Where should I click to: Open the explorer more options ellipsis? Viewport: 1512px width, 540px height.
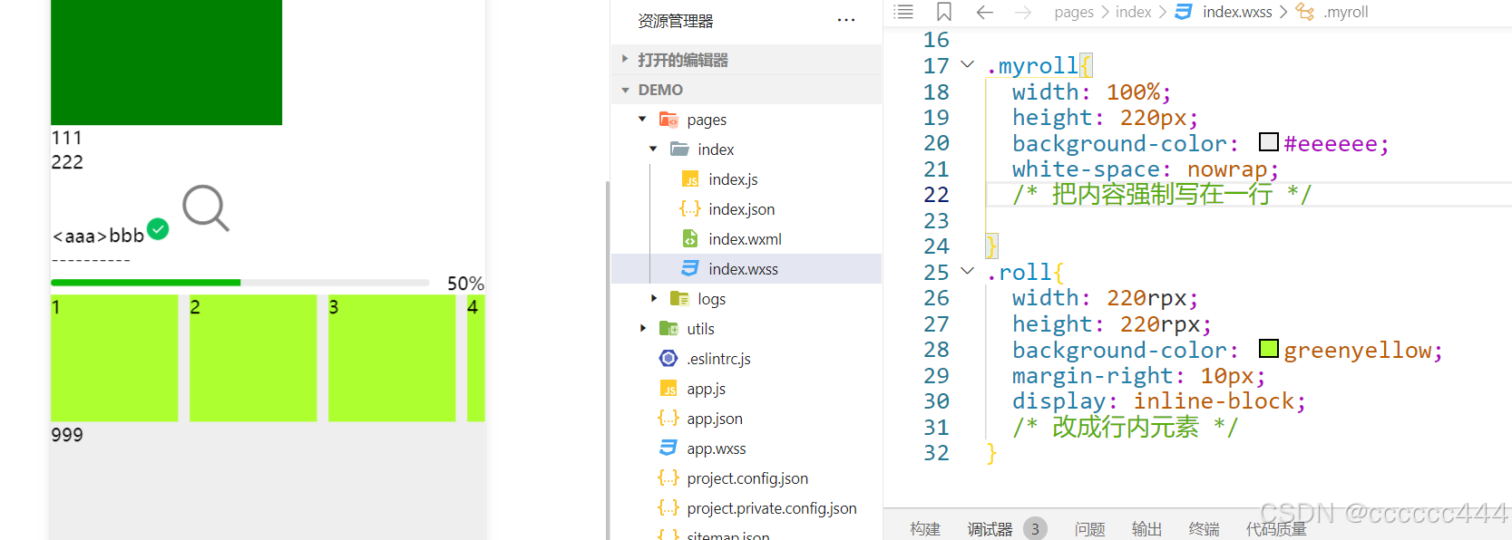pyautogui.click(x=846, y=20)
